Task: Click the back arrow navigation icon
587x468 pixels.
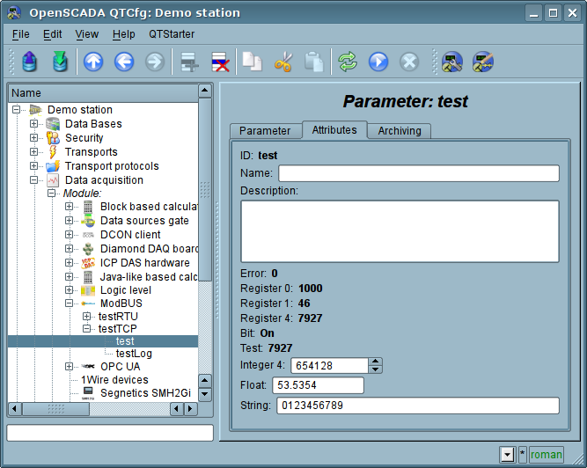Action: [x=124, y=62]
